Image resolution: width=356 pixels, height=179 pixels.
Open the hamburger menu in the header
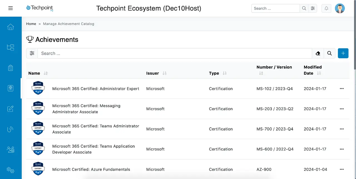(11, 8)
